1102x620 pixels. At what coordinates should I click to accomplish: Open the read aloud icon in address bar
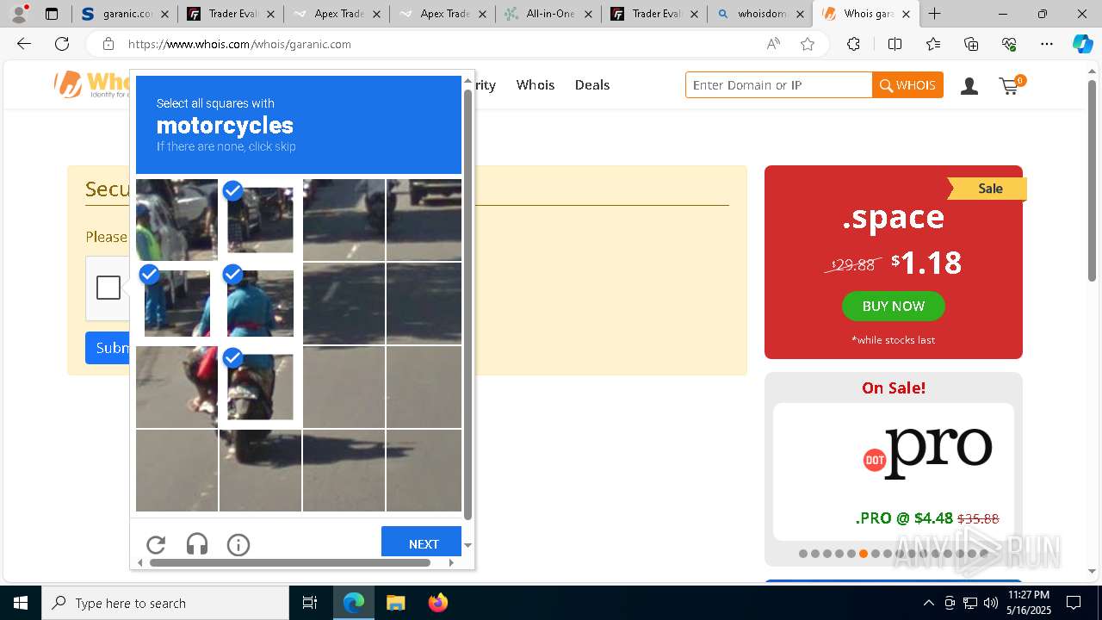pos(773,44)
